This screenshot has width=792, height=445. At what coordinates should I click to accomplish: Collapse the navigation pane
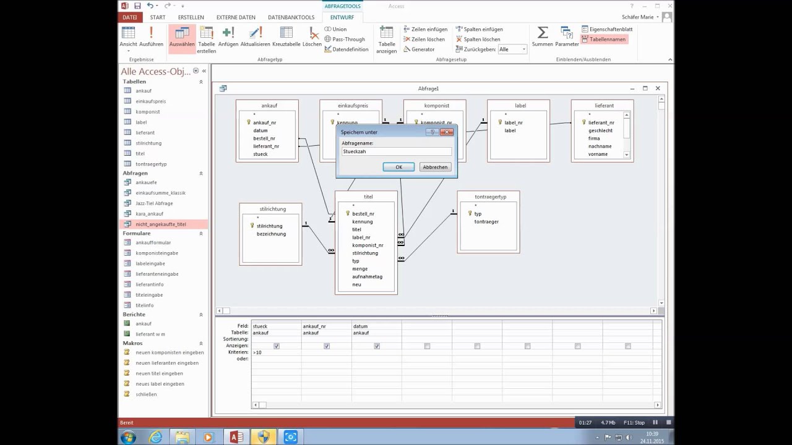pyautogui.click(x=204, y=71)
